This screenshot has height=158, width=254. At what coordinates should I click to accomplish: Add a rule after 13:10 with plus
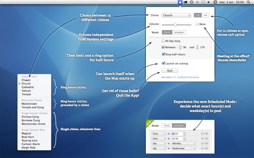pyautogui.click(x=207, y=138)
